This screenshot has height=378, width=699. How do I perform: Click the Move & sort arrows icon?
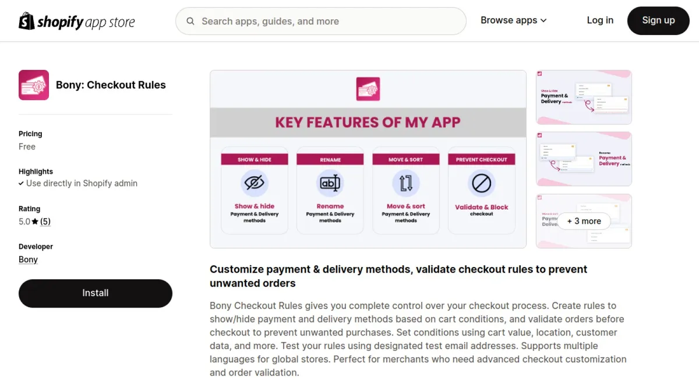pyautogui.click(x=406, y=183)
